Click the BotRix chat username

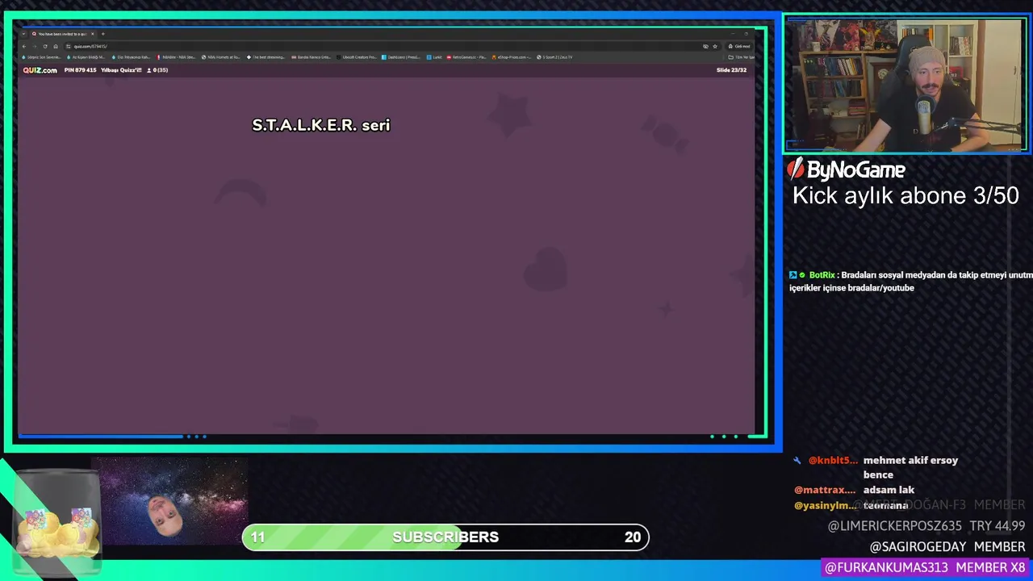[x=822, y=275]
